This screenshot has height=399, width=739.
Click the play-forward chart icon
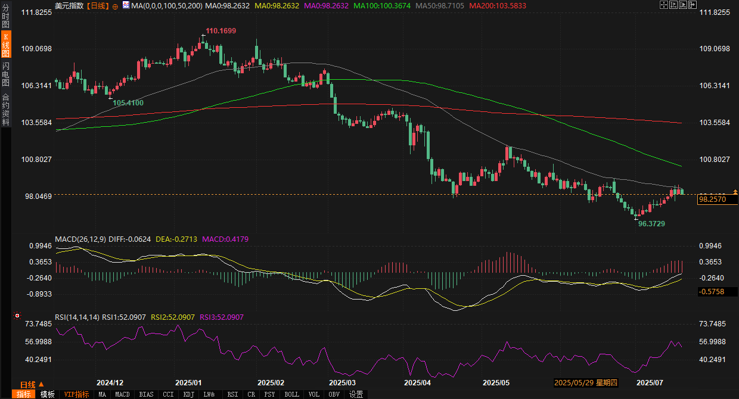[683, 5]
